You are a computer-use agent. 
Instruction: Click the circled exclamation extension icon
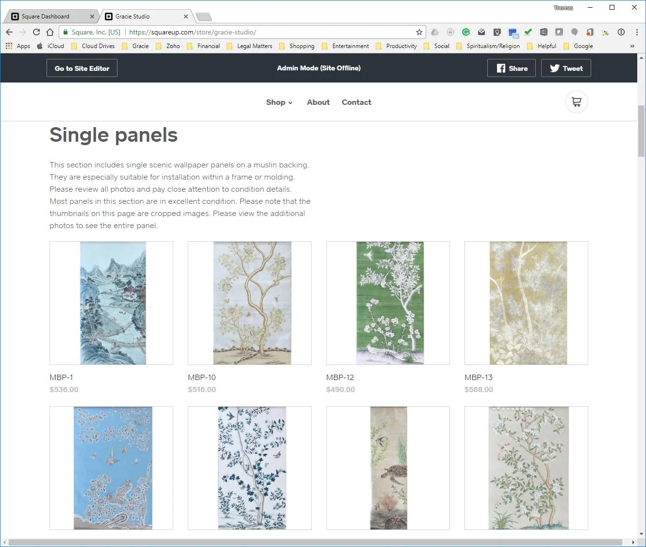(x=621, y=32)
